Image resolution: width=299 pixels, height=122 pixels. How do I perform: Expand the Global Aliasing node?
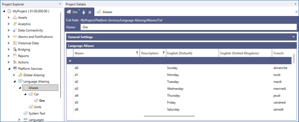pyautogui.click(x=14, y=75)
